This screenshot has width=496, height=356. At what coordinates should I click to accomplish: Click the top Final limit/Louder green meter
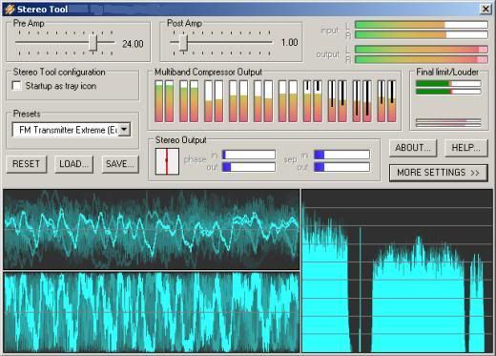(x=448, y=84)
